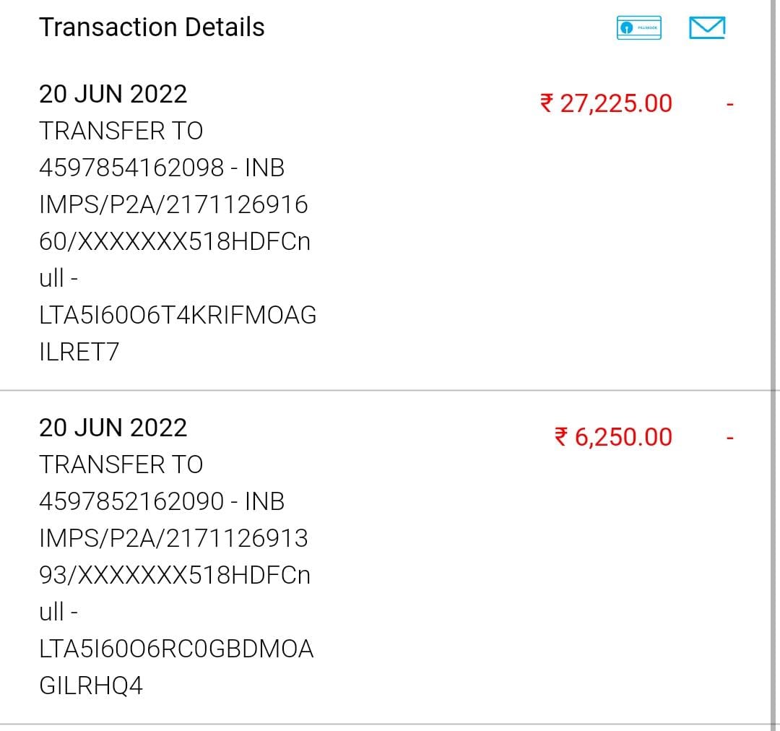Screen dimensions: 780x731
Task: Tap the first 20 JUN 2022 date
Action: click(113, 94)
